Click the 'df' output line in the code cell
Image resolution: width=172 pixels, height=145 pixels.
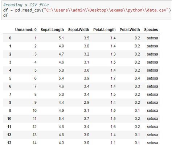5,16
